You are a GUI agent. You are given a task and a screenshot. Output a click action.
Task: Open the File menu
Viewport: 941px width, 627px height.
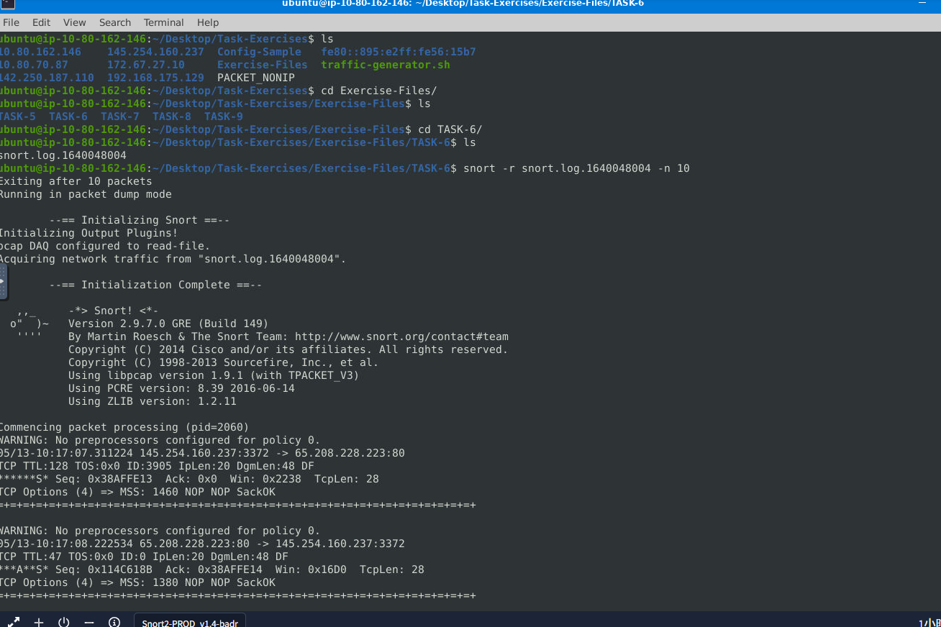11,22
